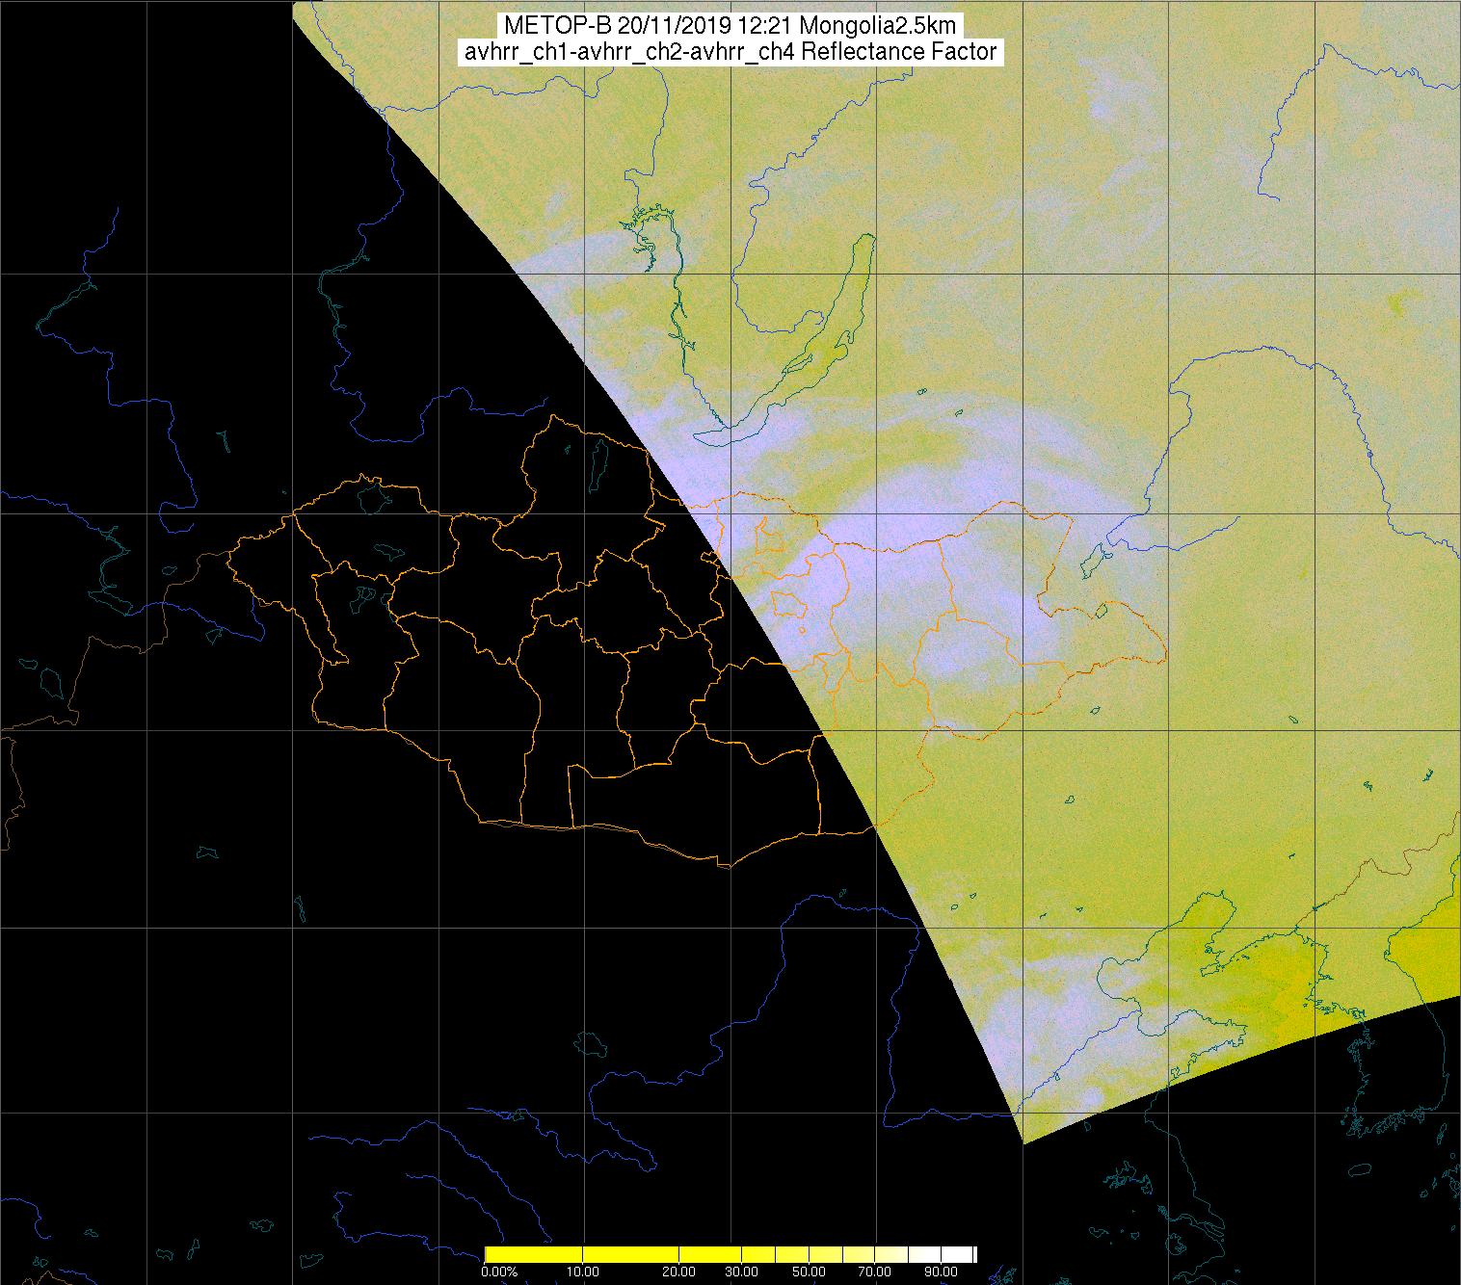1461x1285 pixels.
Task: Click the '20.00' colorbar label
Action: [x=678, y=1272]
